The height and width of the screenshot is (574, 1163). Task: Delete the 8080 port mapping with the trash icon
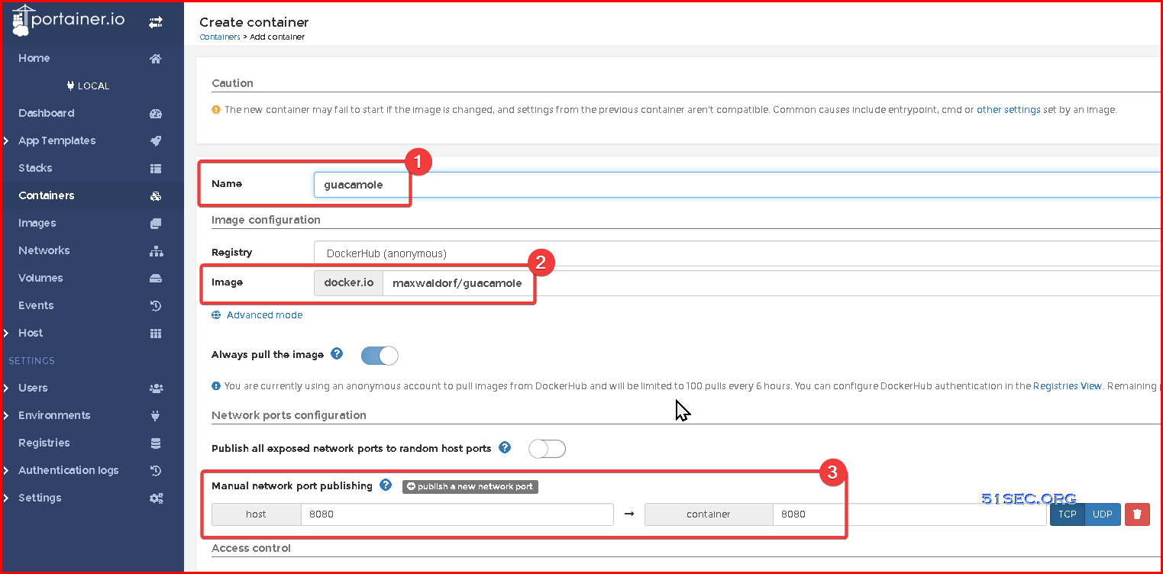point(1137,514)
